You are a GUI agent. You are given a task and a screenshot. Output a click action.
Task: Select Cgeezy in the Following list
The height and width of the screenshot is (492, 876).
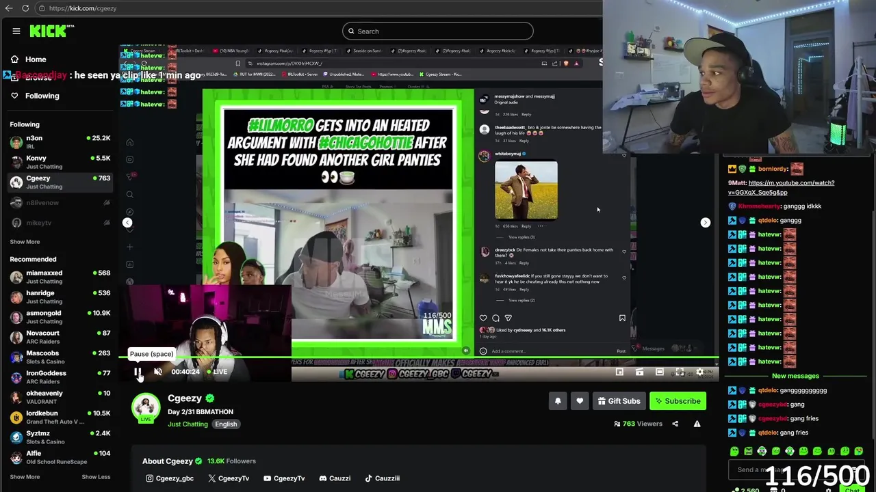(60, 182)
